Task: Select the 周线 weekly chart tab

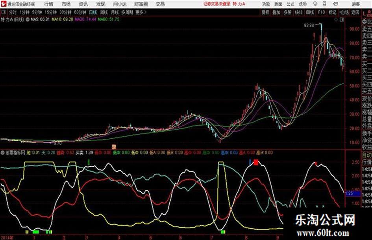Action: [x=104, y=12]
